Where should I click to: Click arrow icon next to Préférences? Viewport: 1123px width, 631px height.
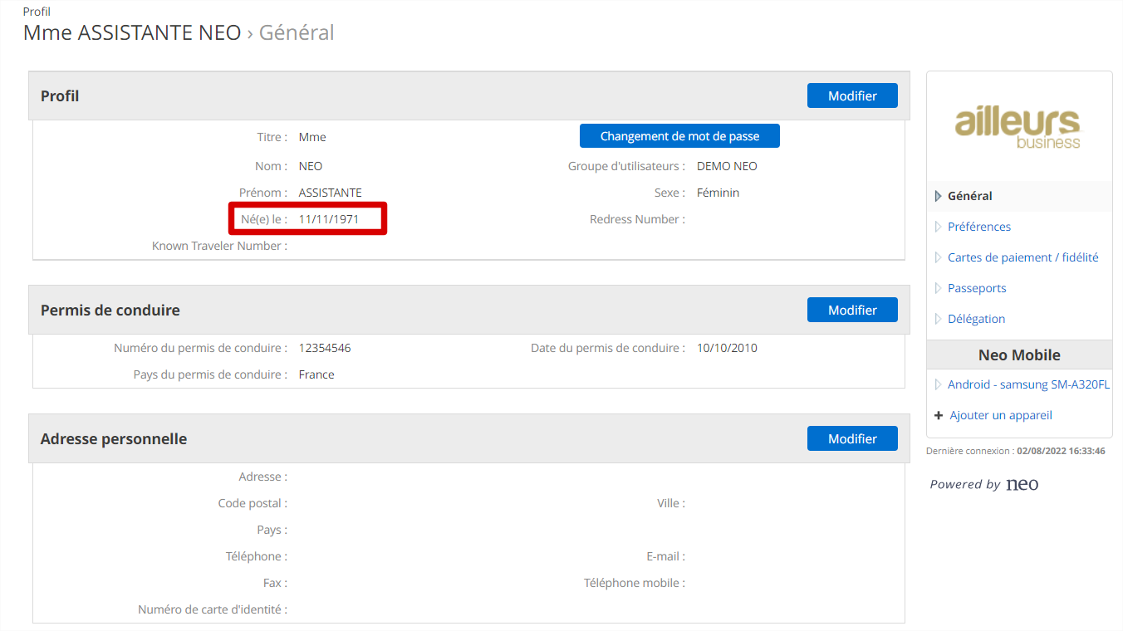tap(939, 227)
